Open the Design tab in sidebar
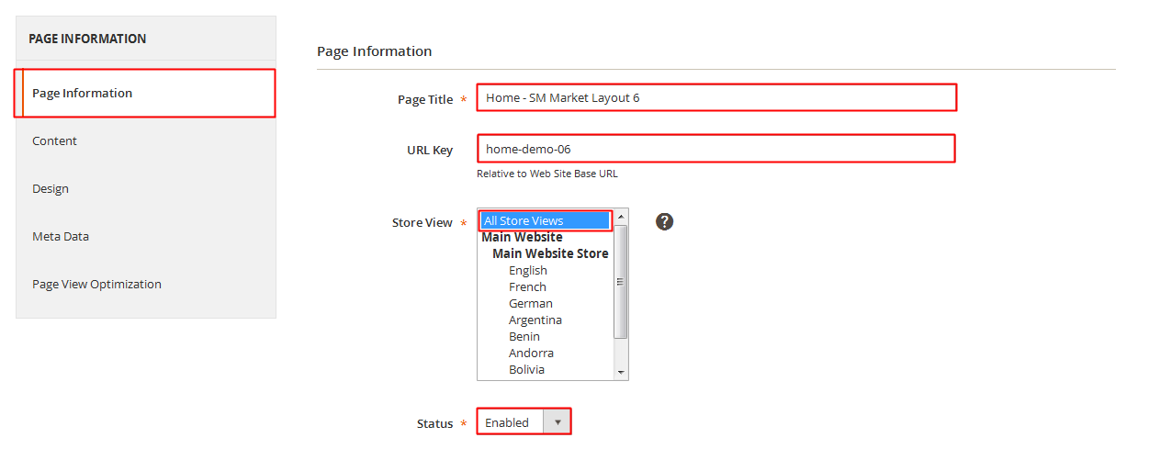The image size is (1149, 449). click(145, 188)
